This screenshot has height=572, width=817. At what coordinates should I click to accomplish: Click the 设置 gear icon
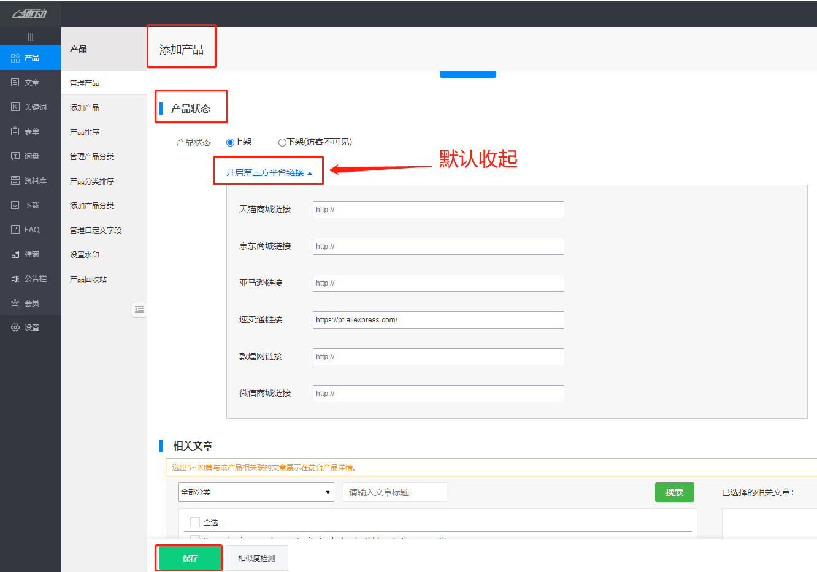(x=15, y=327)
